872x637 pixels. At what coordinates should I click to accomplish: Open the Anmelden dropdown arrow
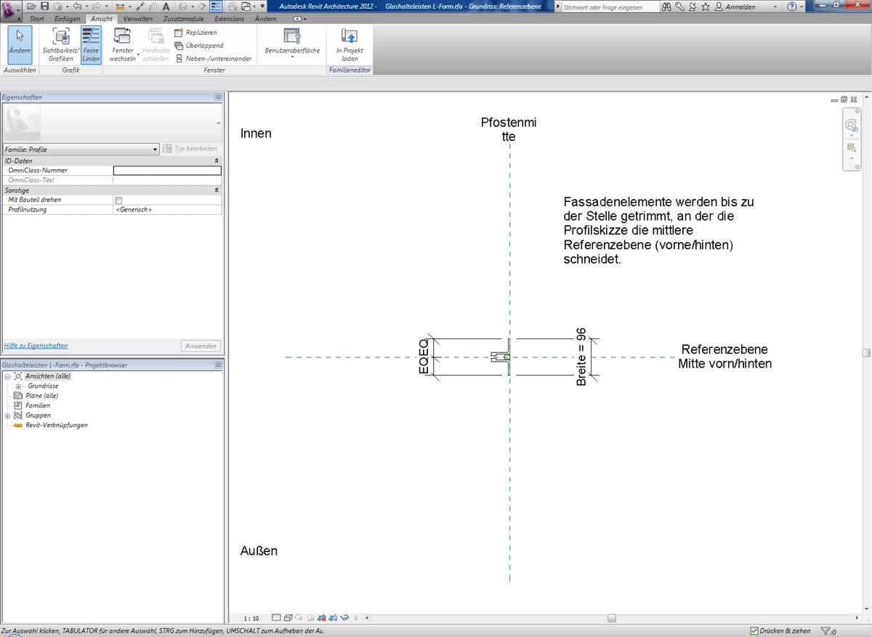pos(775,7)
